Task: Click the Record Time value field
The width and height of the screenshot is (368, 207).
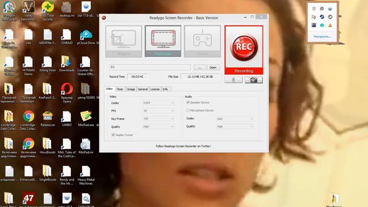Action: [137, 76]
